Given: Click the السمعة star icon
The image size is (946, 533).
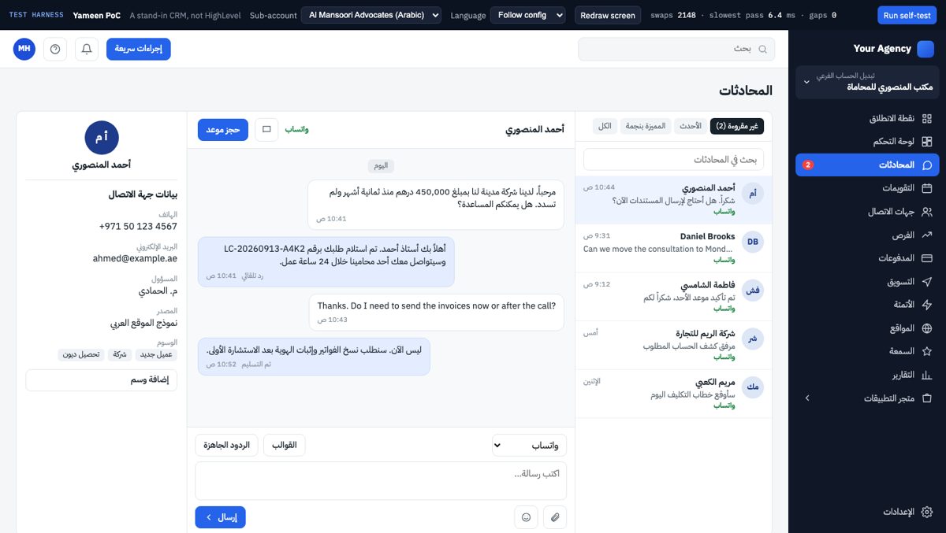Looking at the screenshot, I should click(927, 351).
